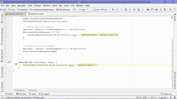Screen dimensions: 177x99
Task: Click fold end marker at line 25
Action: [12, 54]
